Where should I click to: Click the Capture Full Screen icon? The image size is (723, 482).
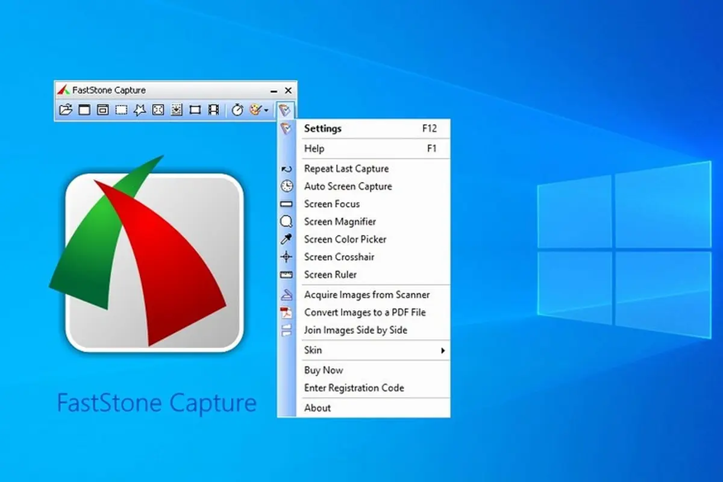coord(158,110)
